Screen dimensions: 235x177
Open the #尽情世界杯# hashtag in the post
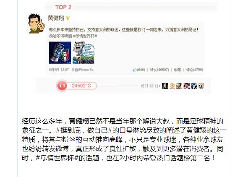point(85,36)
